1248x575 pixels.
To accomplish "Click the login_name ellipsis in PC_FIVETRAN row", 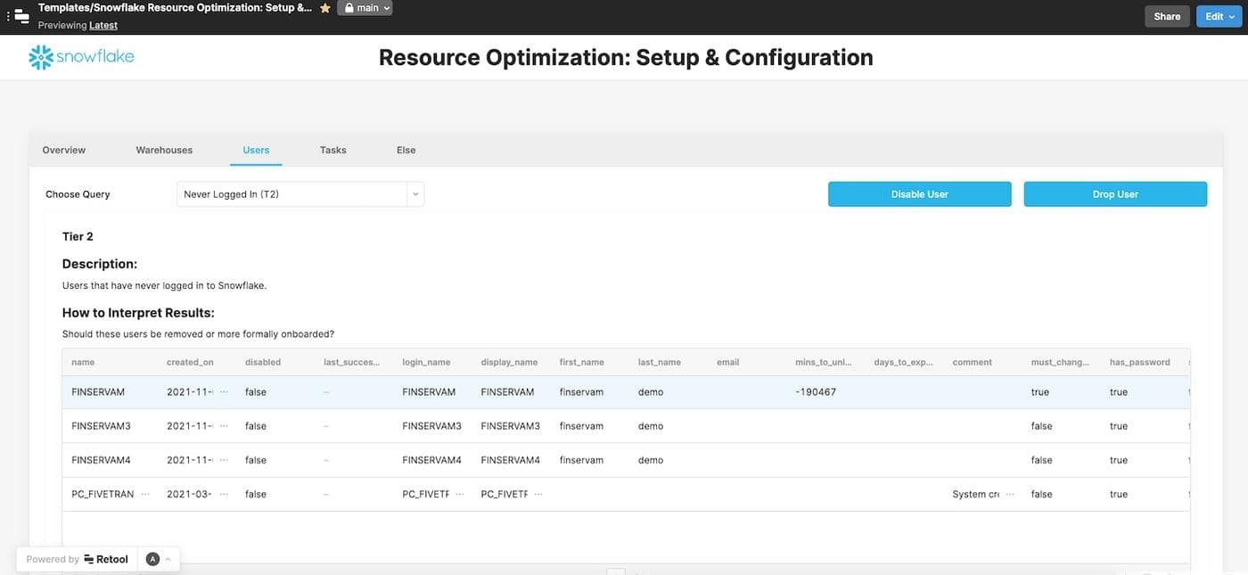I will (461, 493).
